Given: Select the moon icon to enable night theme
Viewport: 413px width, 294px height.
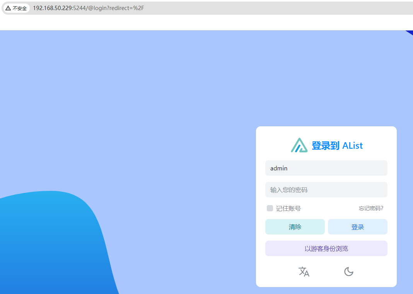Looking at the screenshot, I should click(348, 272).
